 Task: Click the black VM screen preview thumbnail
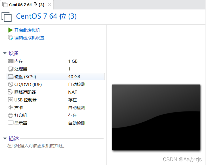156,117
